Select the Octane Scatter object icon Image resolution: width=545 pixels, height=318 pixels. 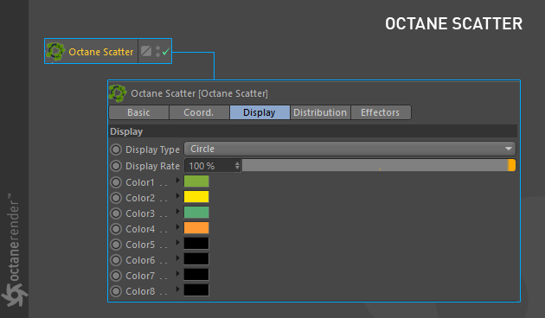[55, 52]
